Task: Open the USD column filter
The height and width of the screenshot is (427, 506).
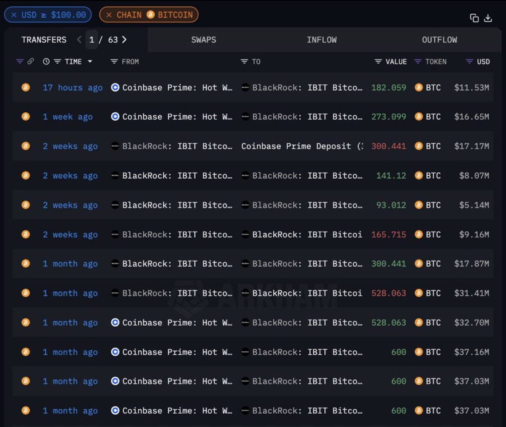Action: tap(469, 62)
